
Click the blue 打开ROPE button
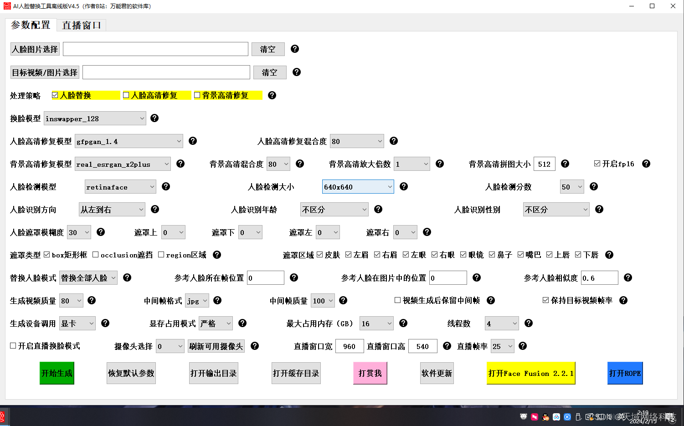click(x=625, y=373)
